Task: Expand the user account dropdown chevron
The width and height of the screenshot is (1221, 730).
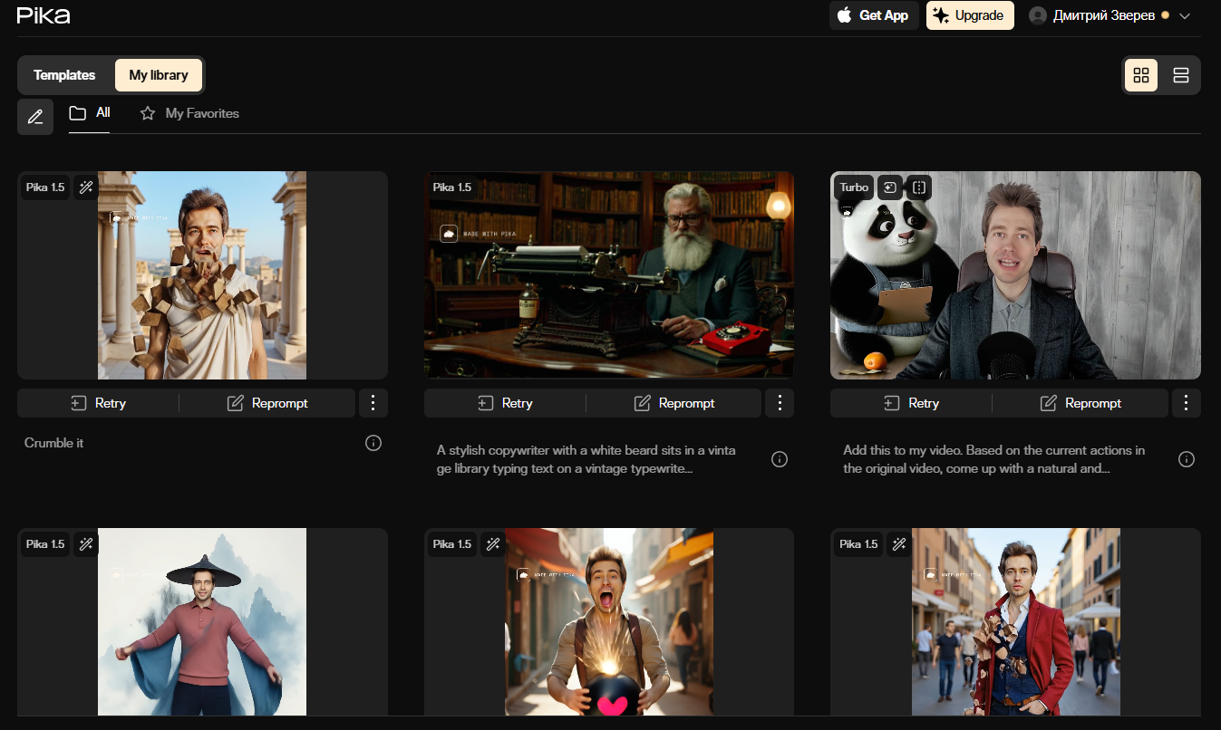Action: 1184,15
